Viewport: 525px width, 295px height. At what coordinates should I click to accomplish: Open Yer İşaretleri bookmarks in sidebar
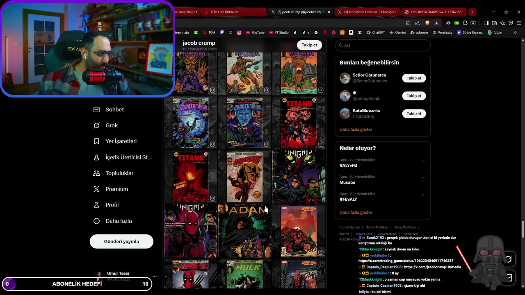pyautogui.click(x=115, y=141)
